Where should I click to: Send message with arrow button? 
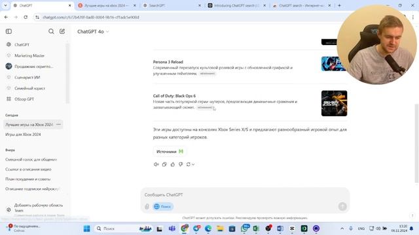click(342, 206)
